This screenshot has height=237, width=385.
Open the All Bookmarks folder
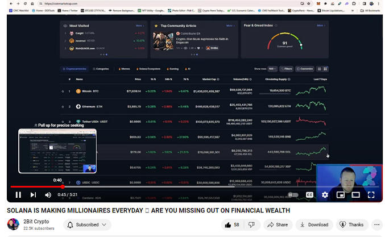[x=370, y=11]
